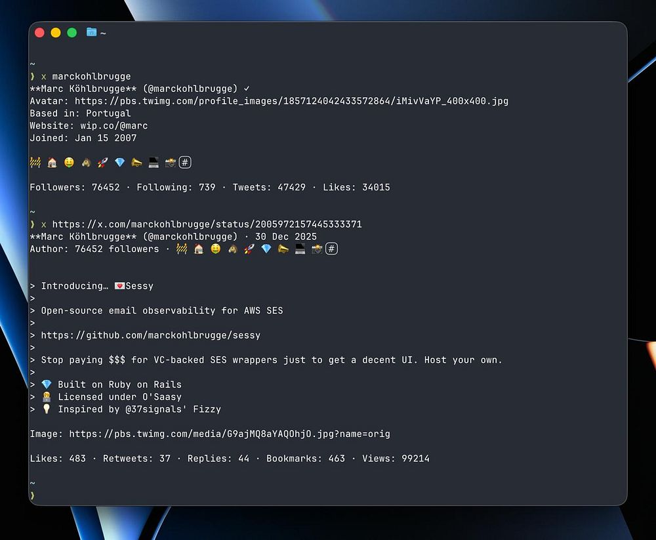Viewport: 656px width, 540px height.
Task: Open the avatar pbs.twimg.com profile image URL
Action: [292, 101]
